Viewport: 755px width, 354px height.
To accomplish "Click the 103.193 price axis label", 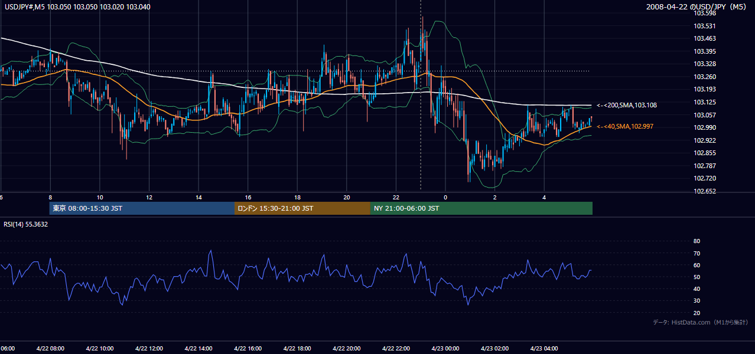I will point(704,89).
